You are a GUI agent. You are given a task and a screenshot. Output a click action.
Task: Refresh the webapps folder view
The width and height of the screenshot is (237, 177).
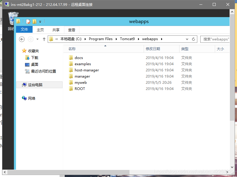point(193,39)
